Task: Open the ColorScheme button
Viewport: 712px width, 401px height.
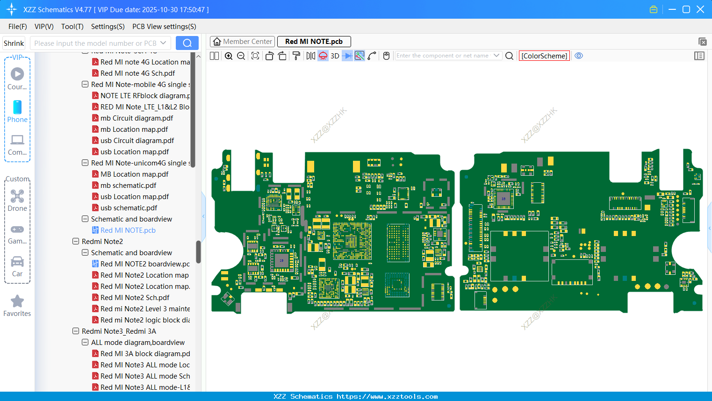Action: coord(544,56)
